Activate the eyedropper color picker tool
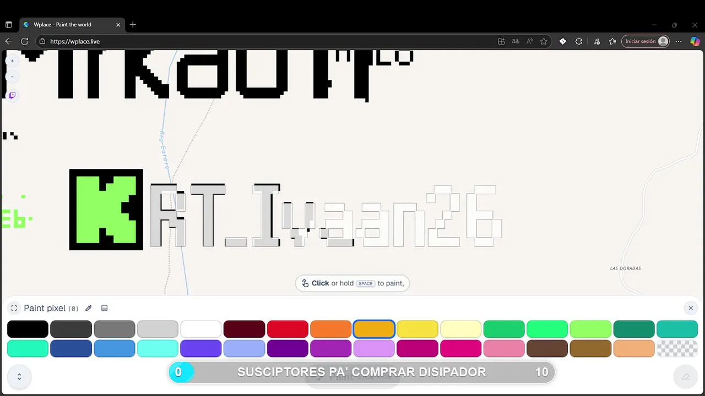Screen dimensions: 705x396 pyautogui.click(x=88, y=308)
